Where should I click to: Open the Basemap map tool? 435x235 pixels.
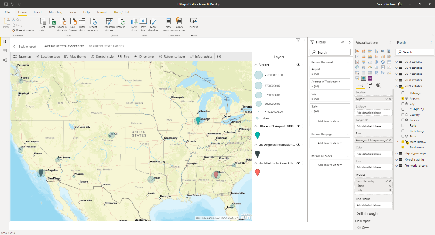(x=22, y=57)
